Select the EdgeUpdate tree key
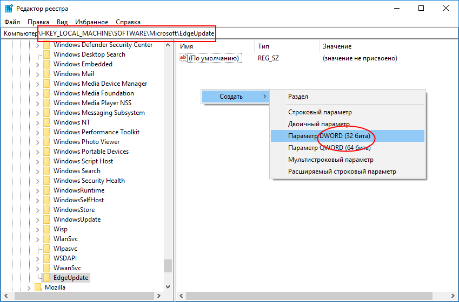Image resolution: width=459 pixels, height=302 pixels. tap(70, 278)
